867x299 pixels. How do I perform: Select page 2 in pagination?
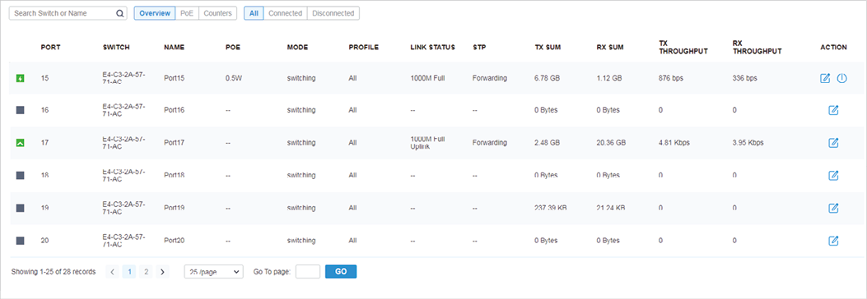tap(146, 271)
